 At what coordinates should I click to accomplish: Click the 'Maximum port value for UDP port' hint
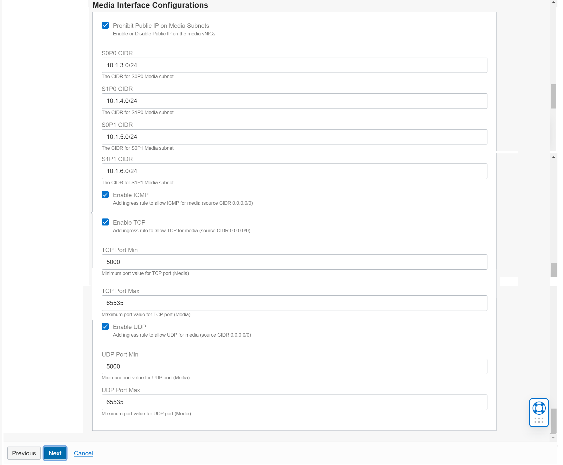[146, 414]
